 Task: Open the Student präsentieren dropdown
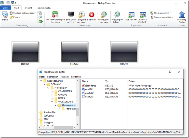[23, 13]
